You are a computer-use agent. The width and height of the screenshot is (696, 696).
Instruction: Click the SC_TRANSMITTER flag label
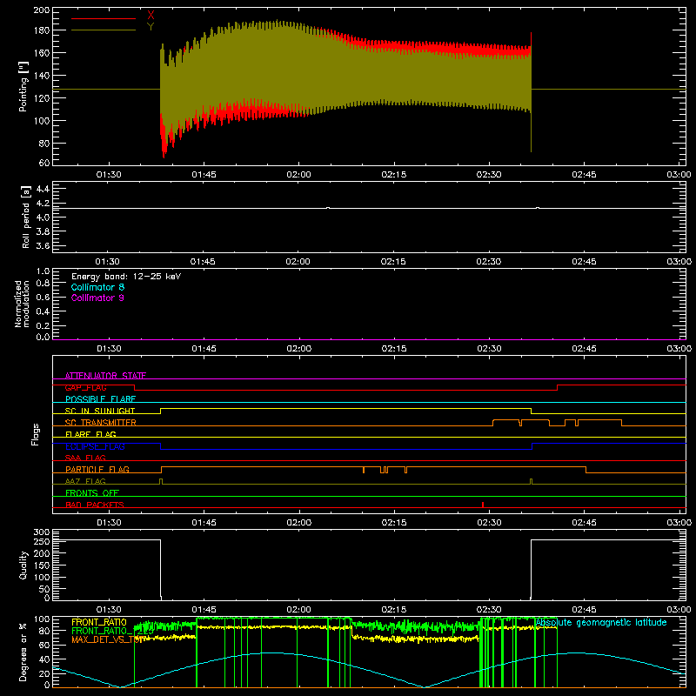click(x=101, y=423)
